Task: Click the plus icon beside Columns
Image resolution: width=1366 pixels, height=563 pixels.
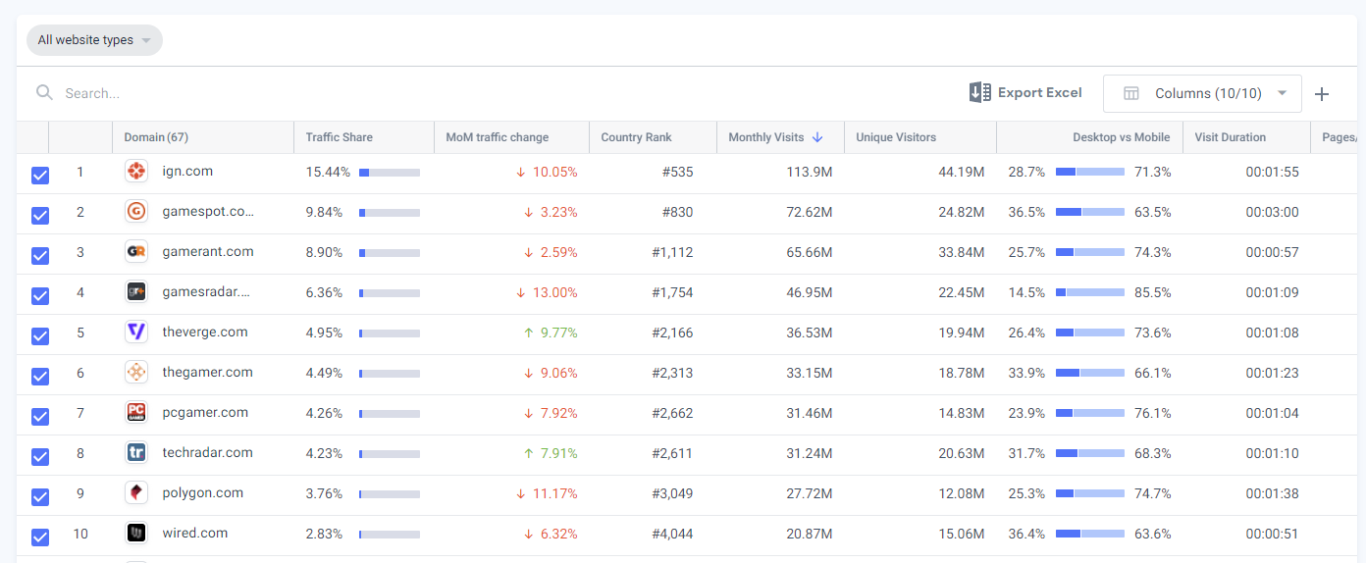Action: (1322, 94)
